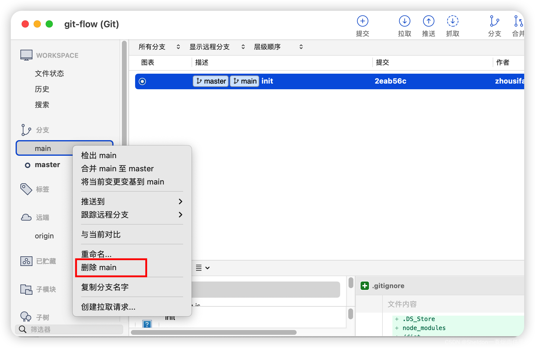Choose 与当前对比 menu entry
Viewport: 535px width, 348px height.
coord(132,234)
